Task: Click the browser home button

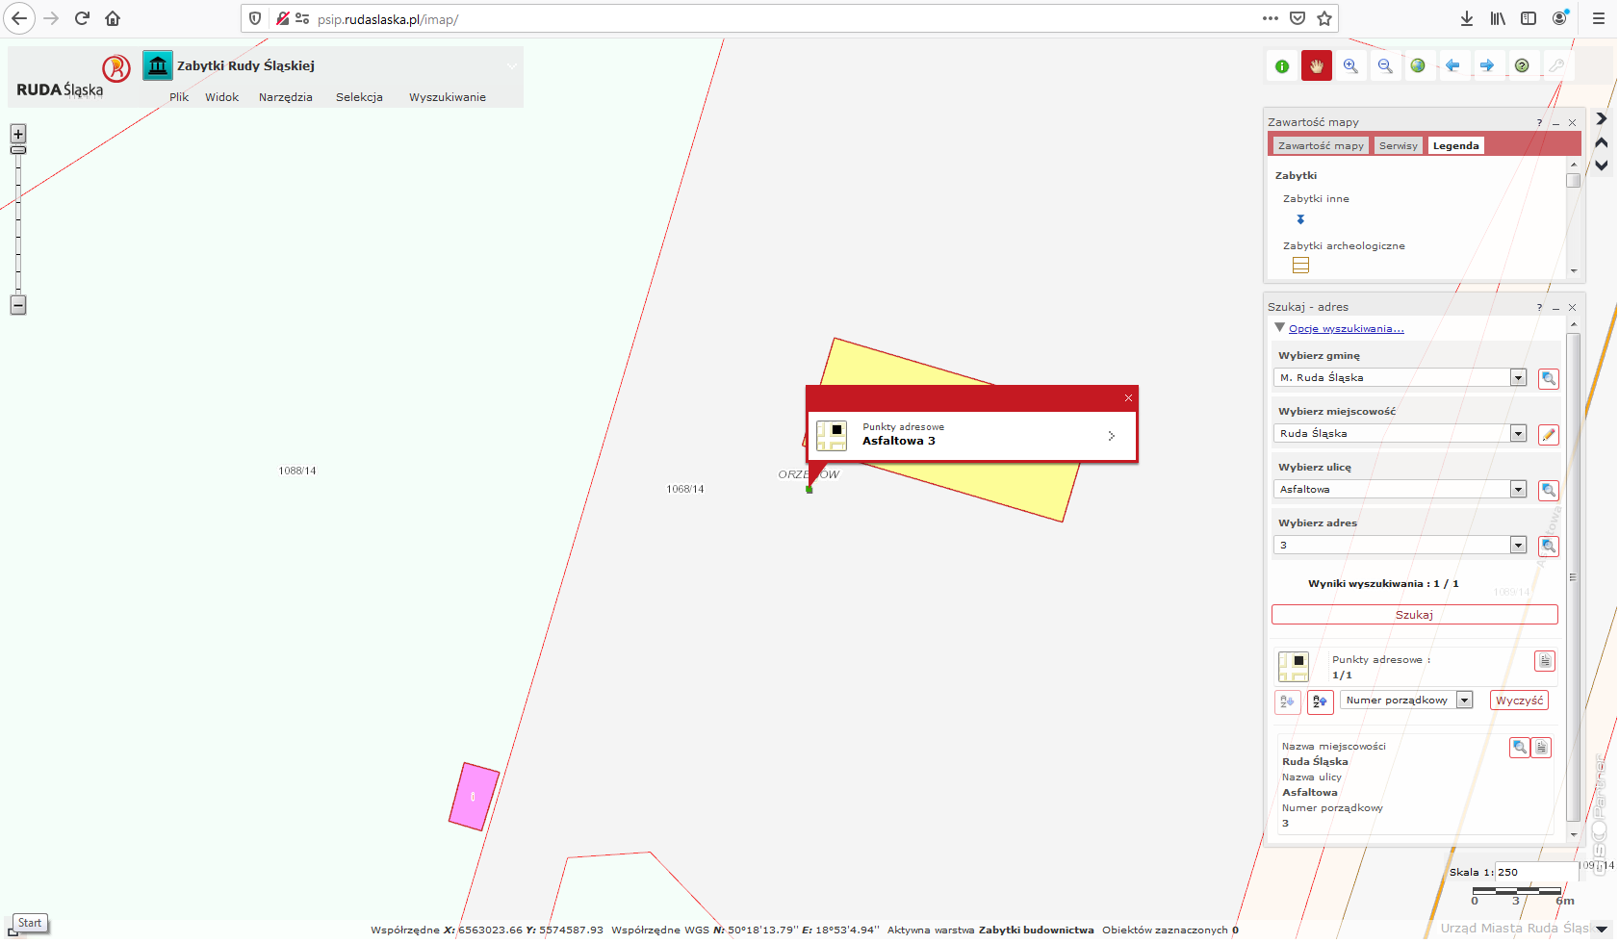Action: [x=113, y=18]
